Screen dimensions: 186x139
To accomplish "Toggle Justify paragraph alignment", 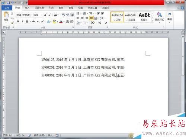I will [91, 18].
